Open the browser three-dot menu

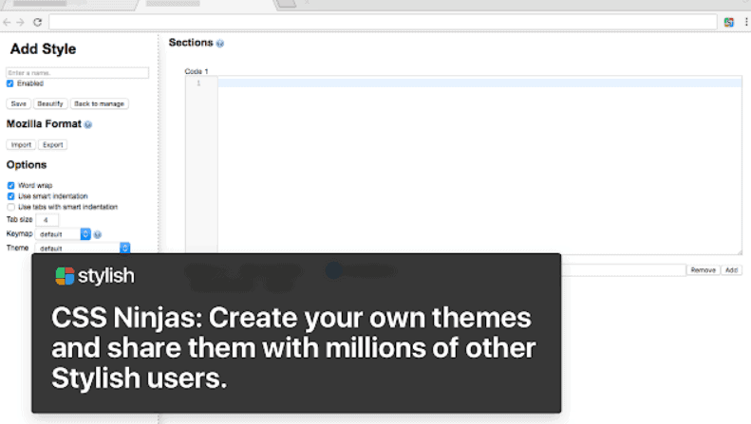click(746, 22)
